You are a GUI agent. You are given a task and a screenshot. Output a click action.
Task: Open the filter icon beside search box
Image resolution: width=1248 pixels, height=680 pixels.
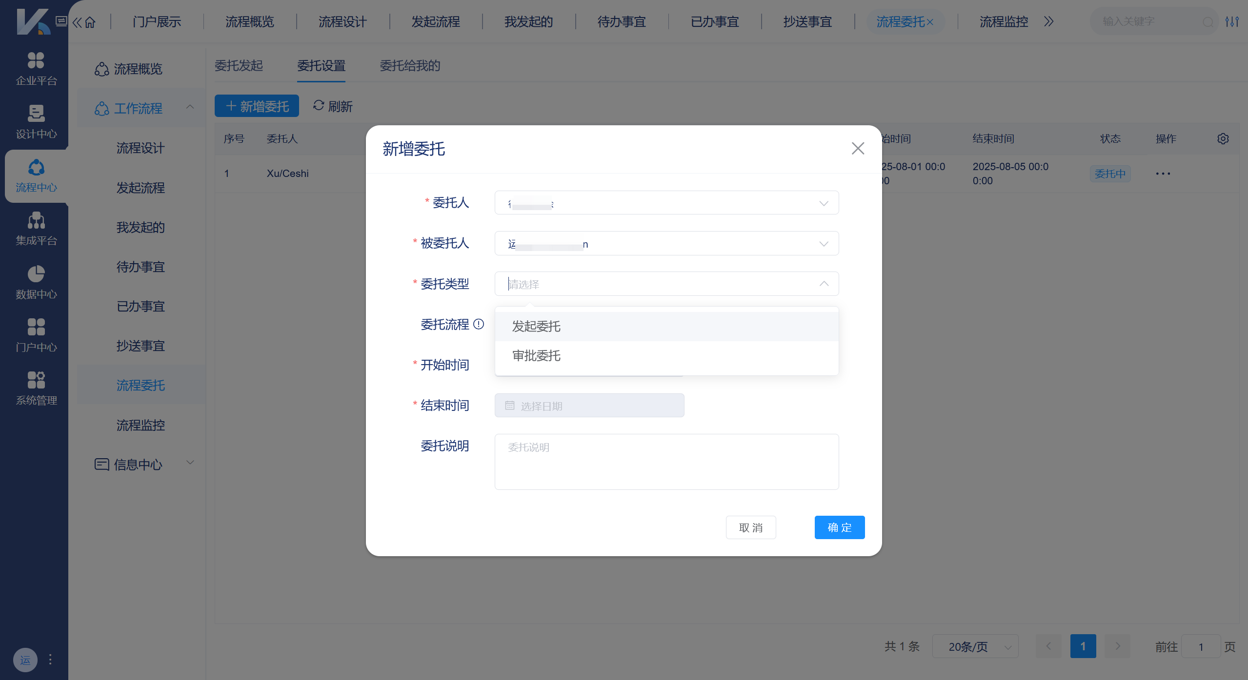click(x=1232, y=21)
